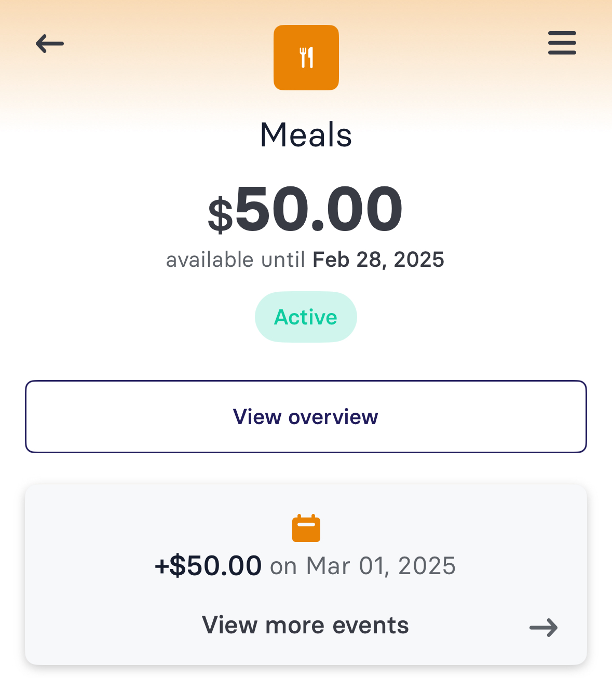The height and width of the screenshot is (678, 612).
Task: Tap the orange Meals fork-and-knife icon
Action: (306, 58)
